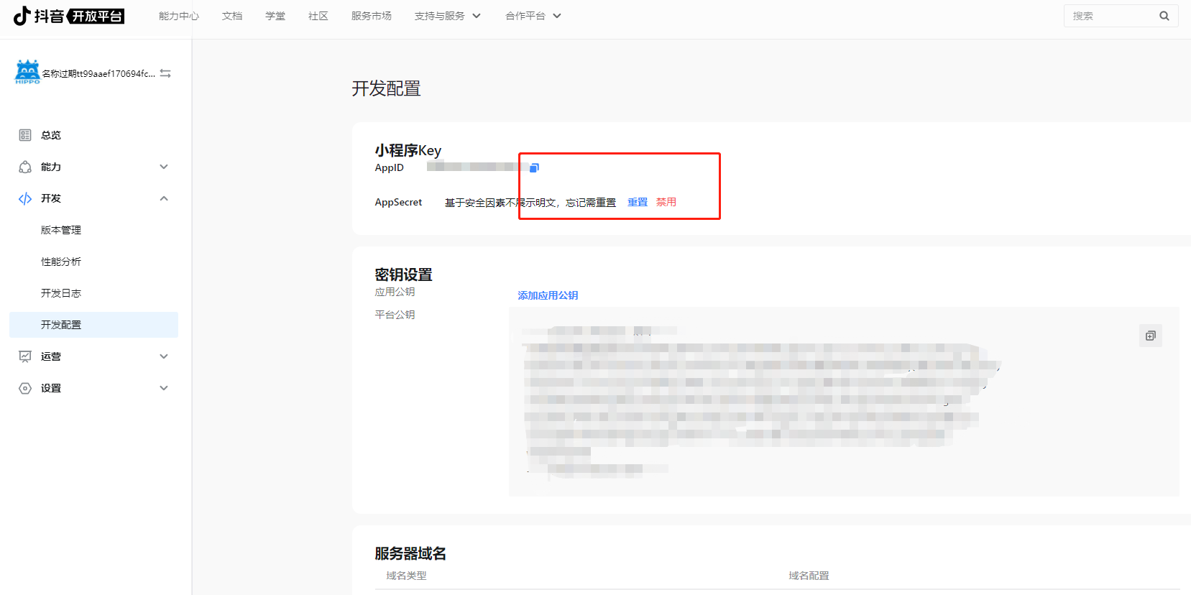Screen dimensions: 1191x595
Task: Click 禁用 to disable the AppSecret
Action: (x=666, y=203)
